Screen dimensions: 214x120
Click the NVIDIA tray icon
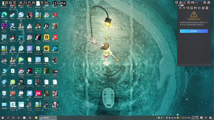pyautogui.click(x=156, y=118)
